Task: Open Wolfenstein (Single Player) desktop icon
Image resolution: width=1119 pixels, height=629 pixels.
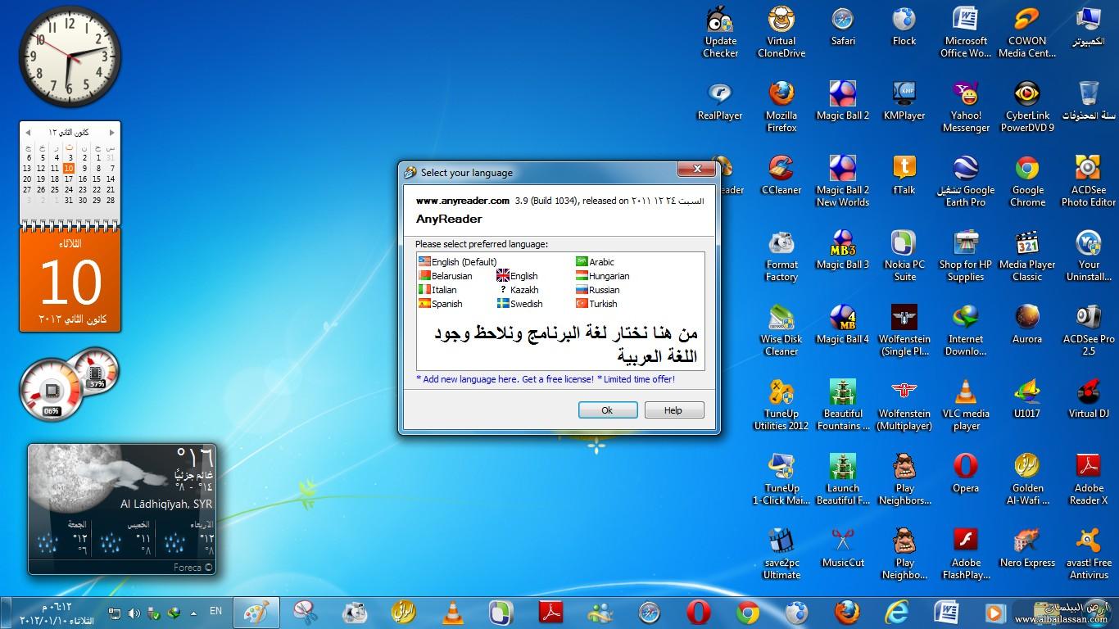Action: 904,331
